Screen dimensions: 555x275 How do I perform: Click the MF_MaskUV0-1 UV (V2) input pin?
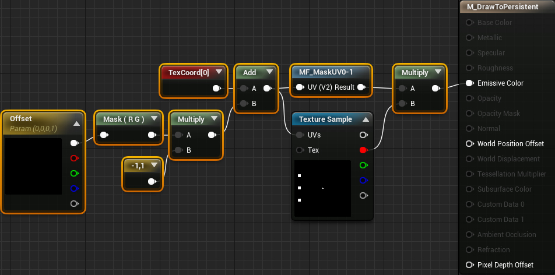coord(300,87)
